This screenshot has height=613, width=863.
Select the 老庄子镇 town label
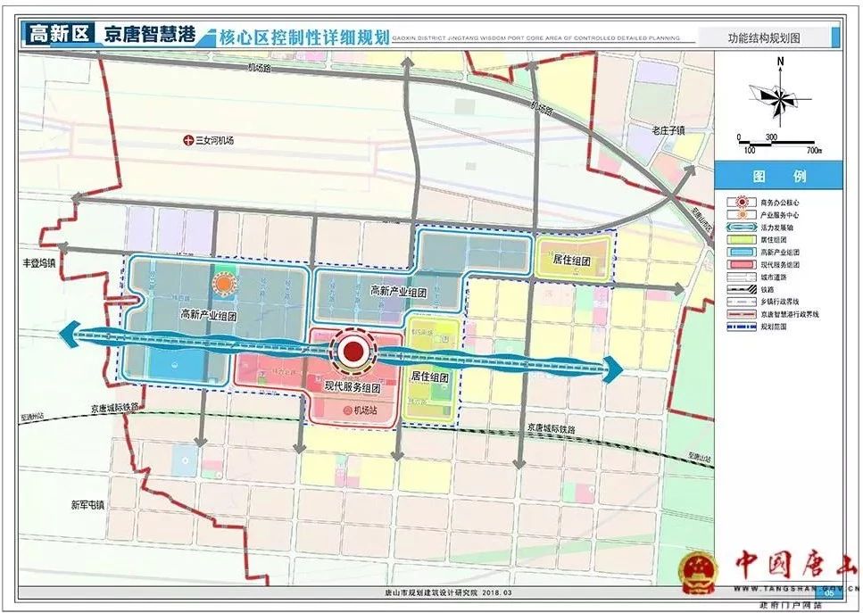coord(667,130)
